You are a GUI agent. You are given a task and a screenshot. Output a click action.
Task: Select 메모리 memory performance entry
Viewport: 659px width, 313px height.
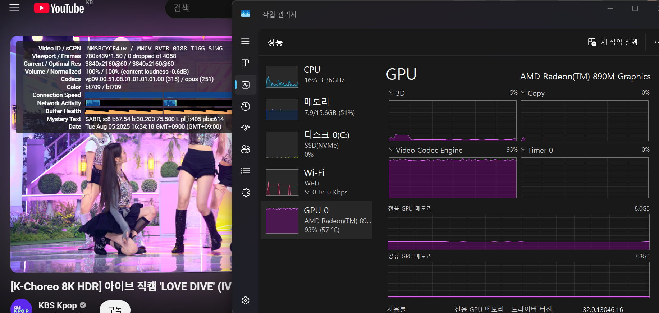[316, 109]
